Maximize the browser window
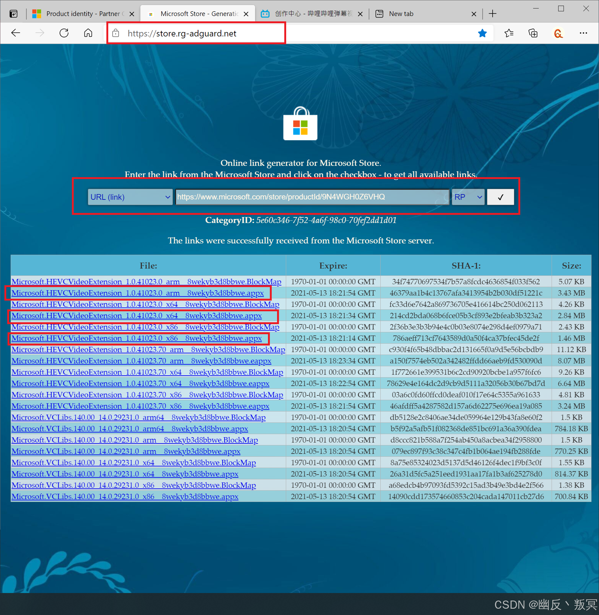Viewport: 599px width, 615px height. coord(561,8)
